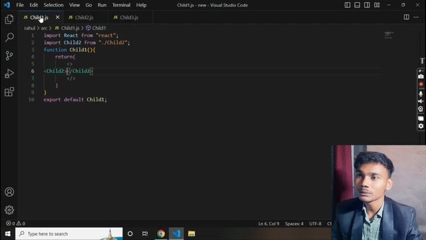Click the "./Child2" import string
The width and height of the screenshot is (426, 240).
click(112, 43)
